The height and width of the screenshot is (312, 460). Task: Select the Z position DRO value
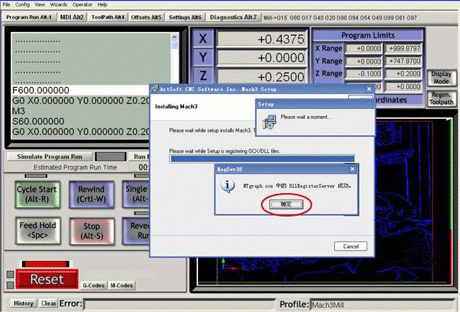click(x=262, y=76)
